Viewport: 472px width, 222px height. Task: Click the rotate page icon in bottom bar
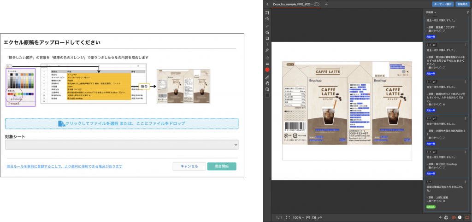(320, 217)
